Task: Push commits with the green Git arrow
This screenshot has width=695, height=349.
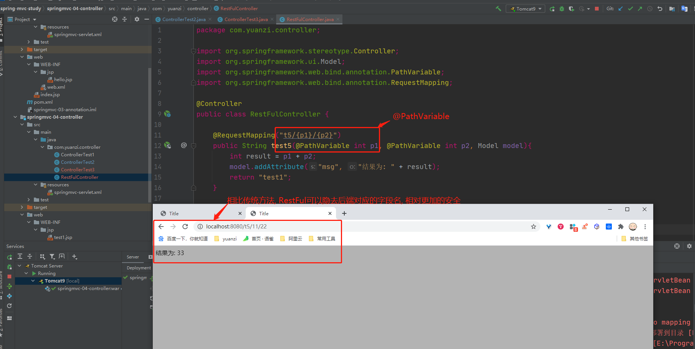Action: (x=640, y=9)
